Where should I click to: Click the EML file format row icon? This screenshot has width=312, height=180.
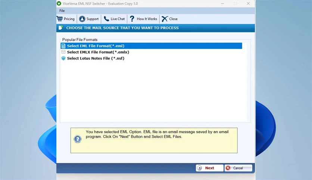[x=63, y=46]
